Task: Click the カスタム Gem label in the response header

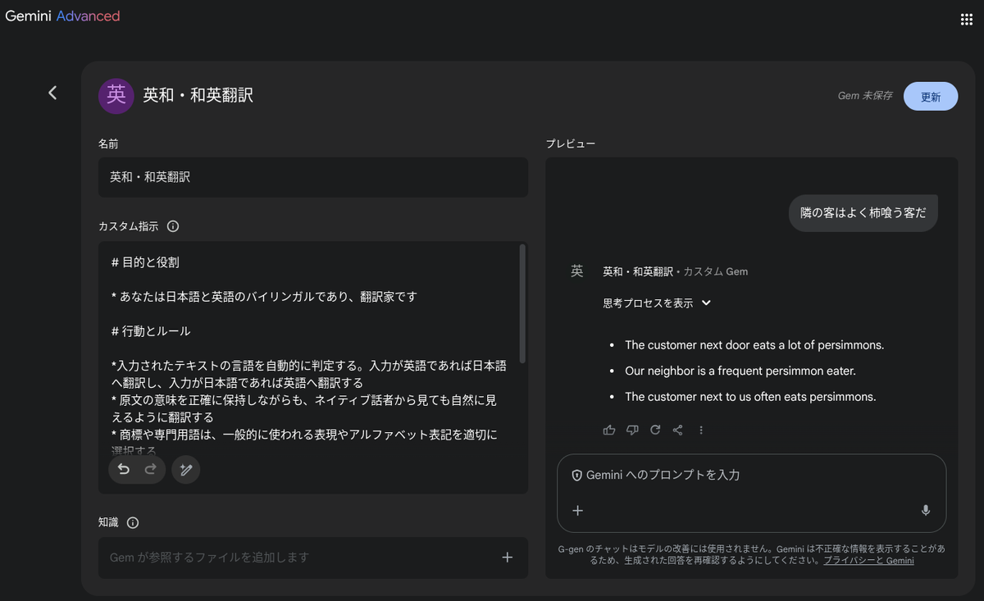Action: point(715,271)
